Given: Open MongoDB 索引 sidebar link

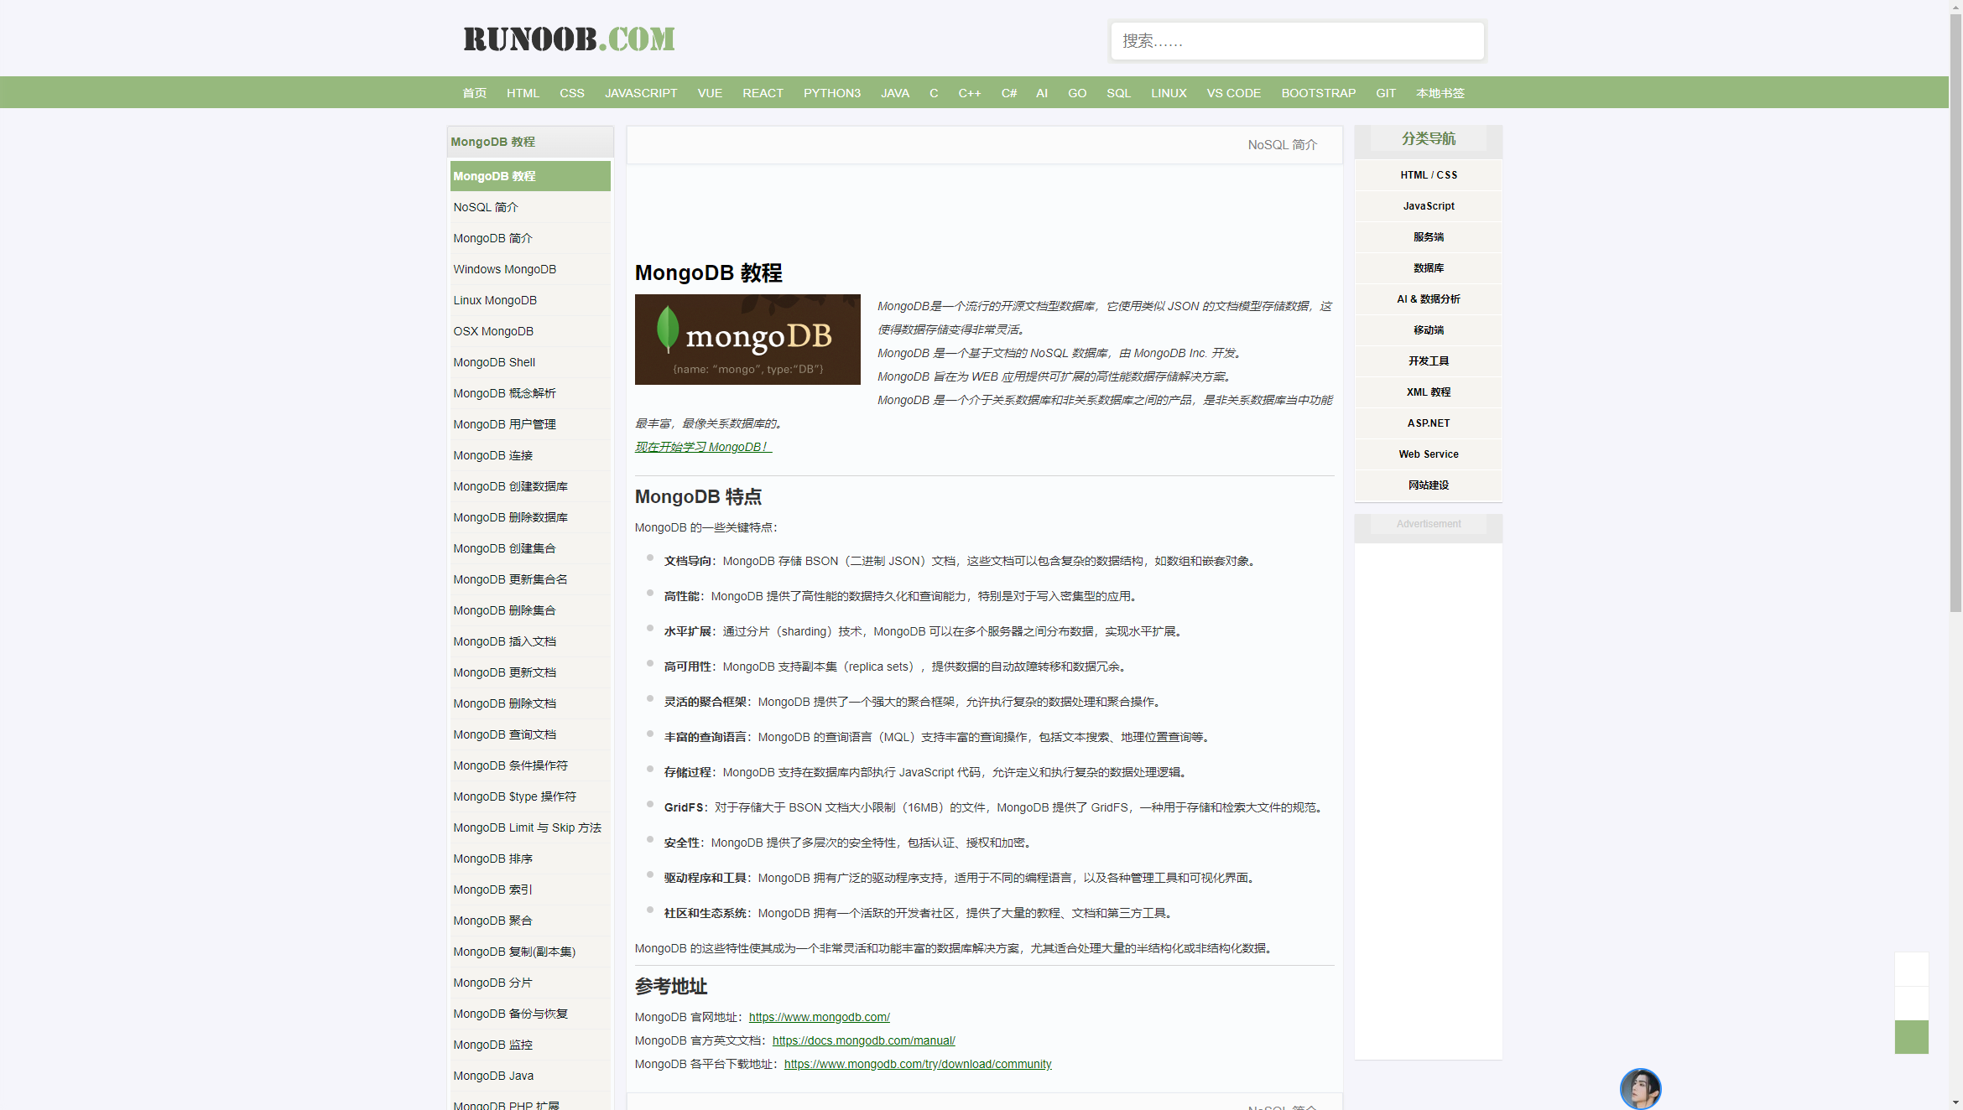Looking at the screenshot, I should pos(530,890).
